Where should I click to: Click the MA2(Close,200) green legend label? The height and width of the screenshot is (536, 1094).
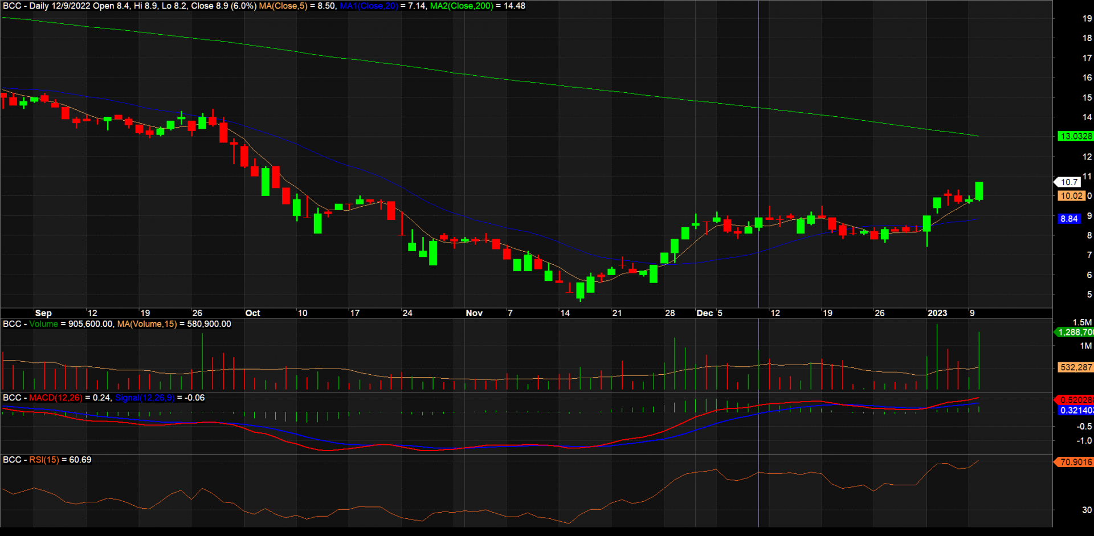(x=462, y=6)
